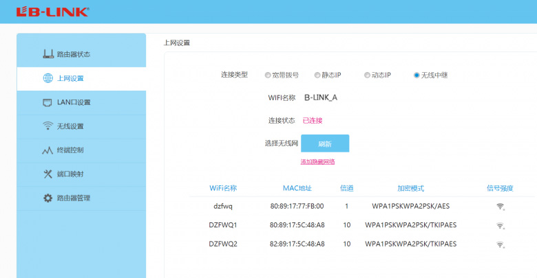Open the 路由器状态 menu item
This screenshot has height=278, width=537.
[x=81, y=54]
